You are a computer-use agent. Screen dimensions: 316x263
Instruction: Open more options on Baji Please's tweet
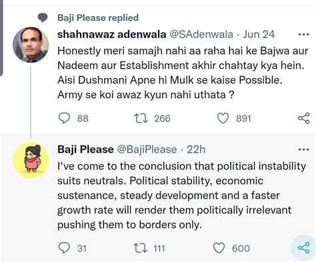pyautogui.click(x=303, y=150)
